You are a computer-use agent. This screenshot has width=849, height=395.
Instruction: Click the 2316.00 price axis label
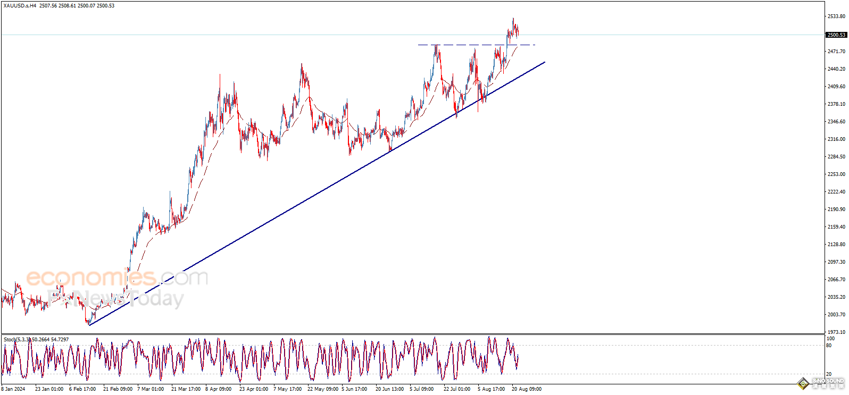[x=836, y=139]
